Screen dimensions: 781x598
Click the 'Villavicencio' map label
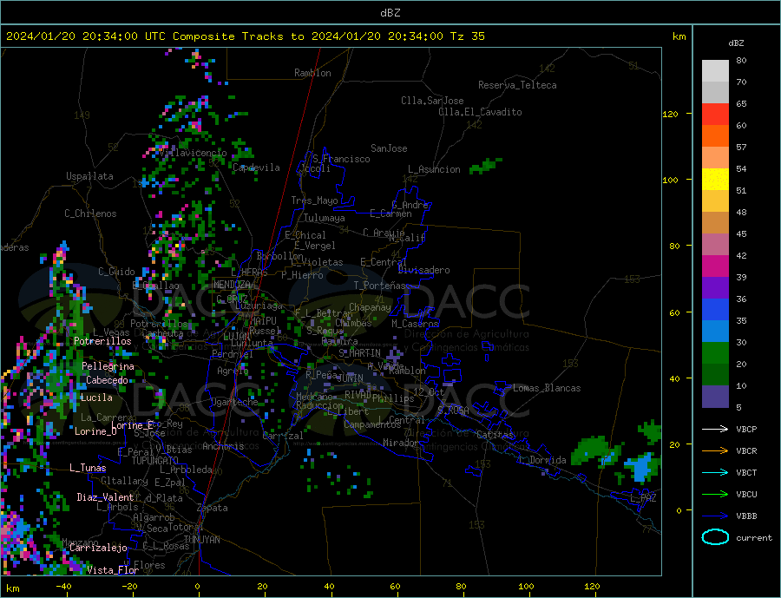(193, 153)
